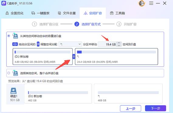
Task: Select radio 从其他空间移动空余的容量进D盘
Action: (x=9, y=36)
